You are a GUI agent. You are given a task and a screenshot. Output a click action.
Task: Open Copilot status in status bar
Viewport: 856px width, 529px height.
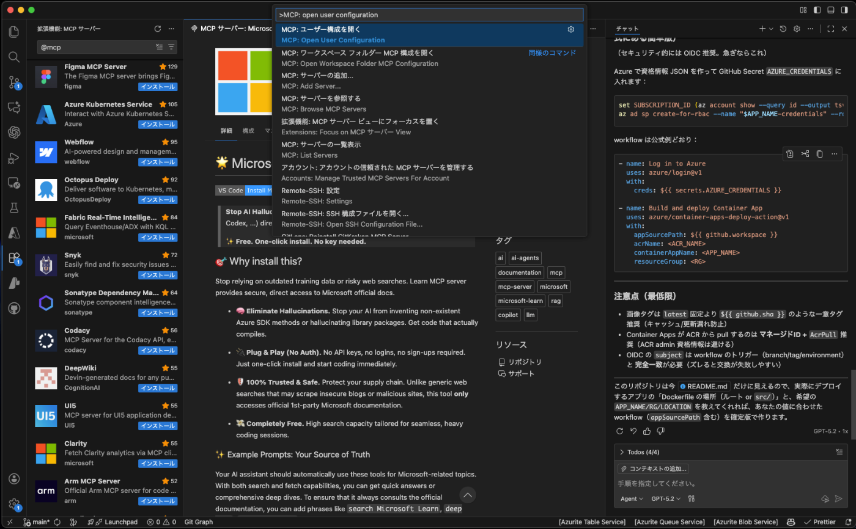(791, 522)
